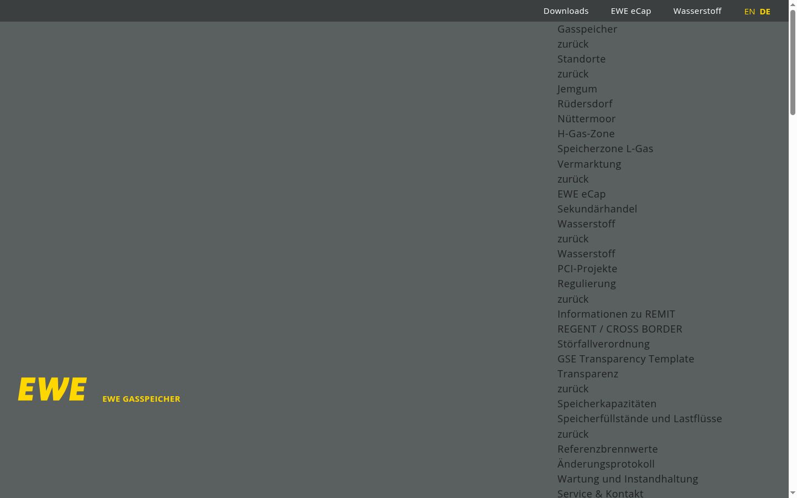797x498 pixels.
Task: Click the EWE logo
Action: [x=52, y=389]
